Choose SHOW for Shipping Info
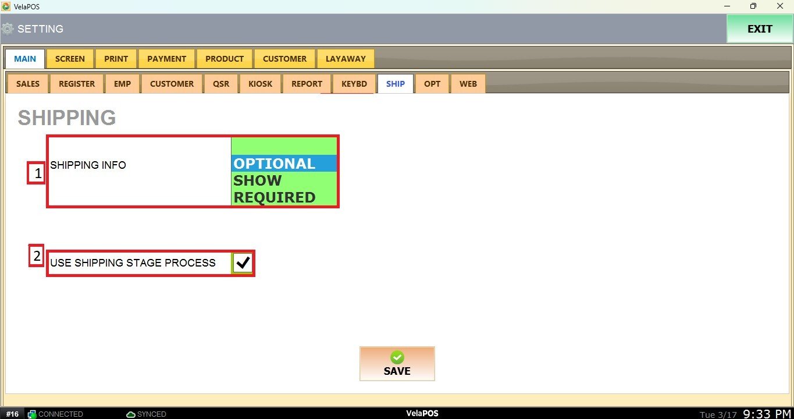This screenshot has width=794, height=419. coord(284,180)
